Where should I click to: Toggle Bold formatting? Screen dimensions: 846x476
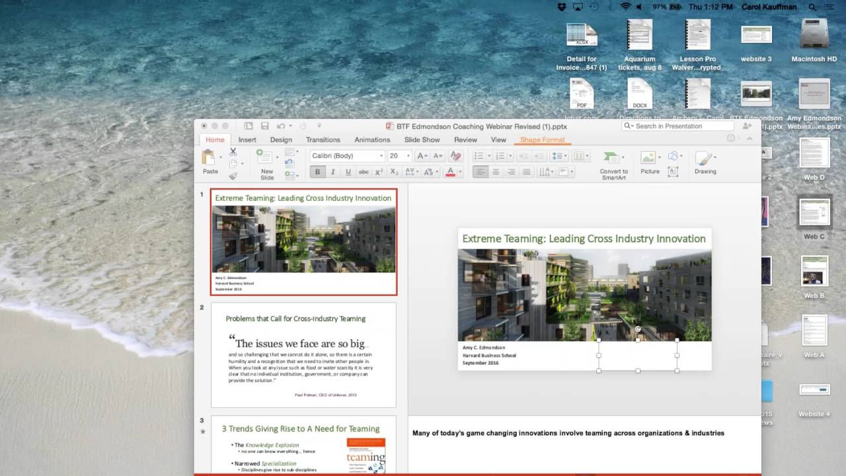(317, 172)
